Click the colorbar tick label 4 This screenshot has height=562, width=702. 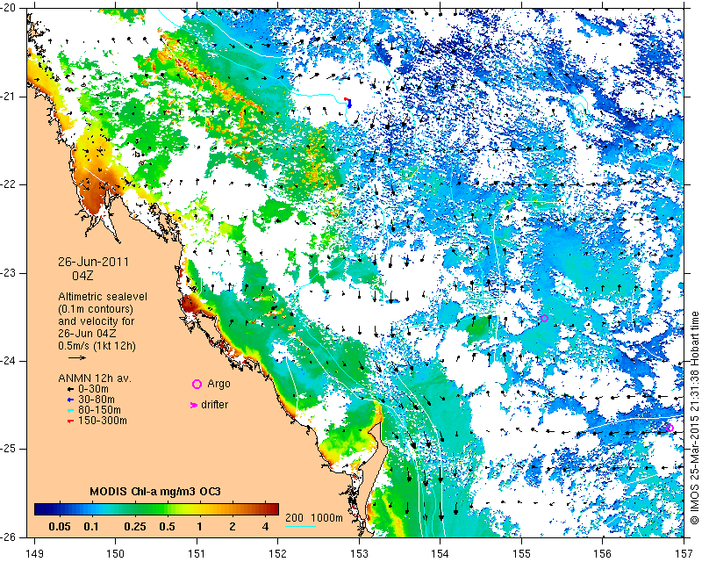[266, 526]
